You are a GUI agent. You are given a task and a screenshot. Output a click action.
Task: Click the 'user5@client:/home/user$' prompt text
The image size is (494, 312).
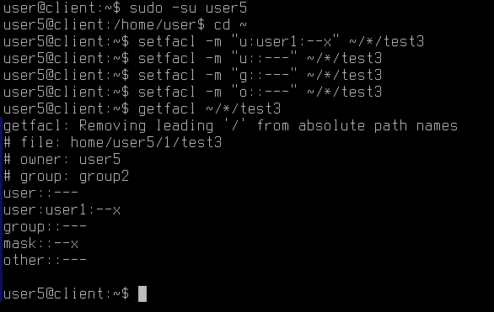click(x=104, y=24)
